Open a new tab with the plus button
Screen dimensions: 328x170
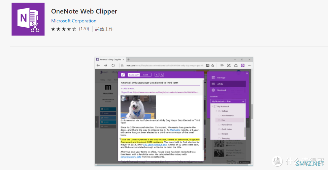pos(128,60)
